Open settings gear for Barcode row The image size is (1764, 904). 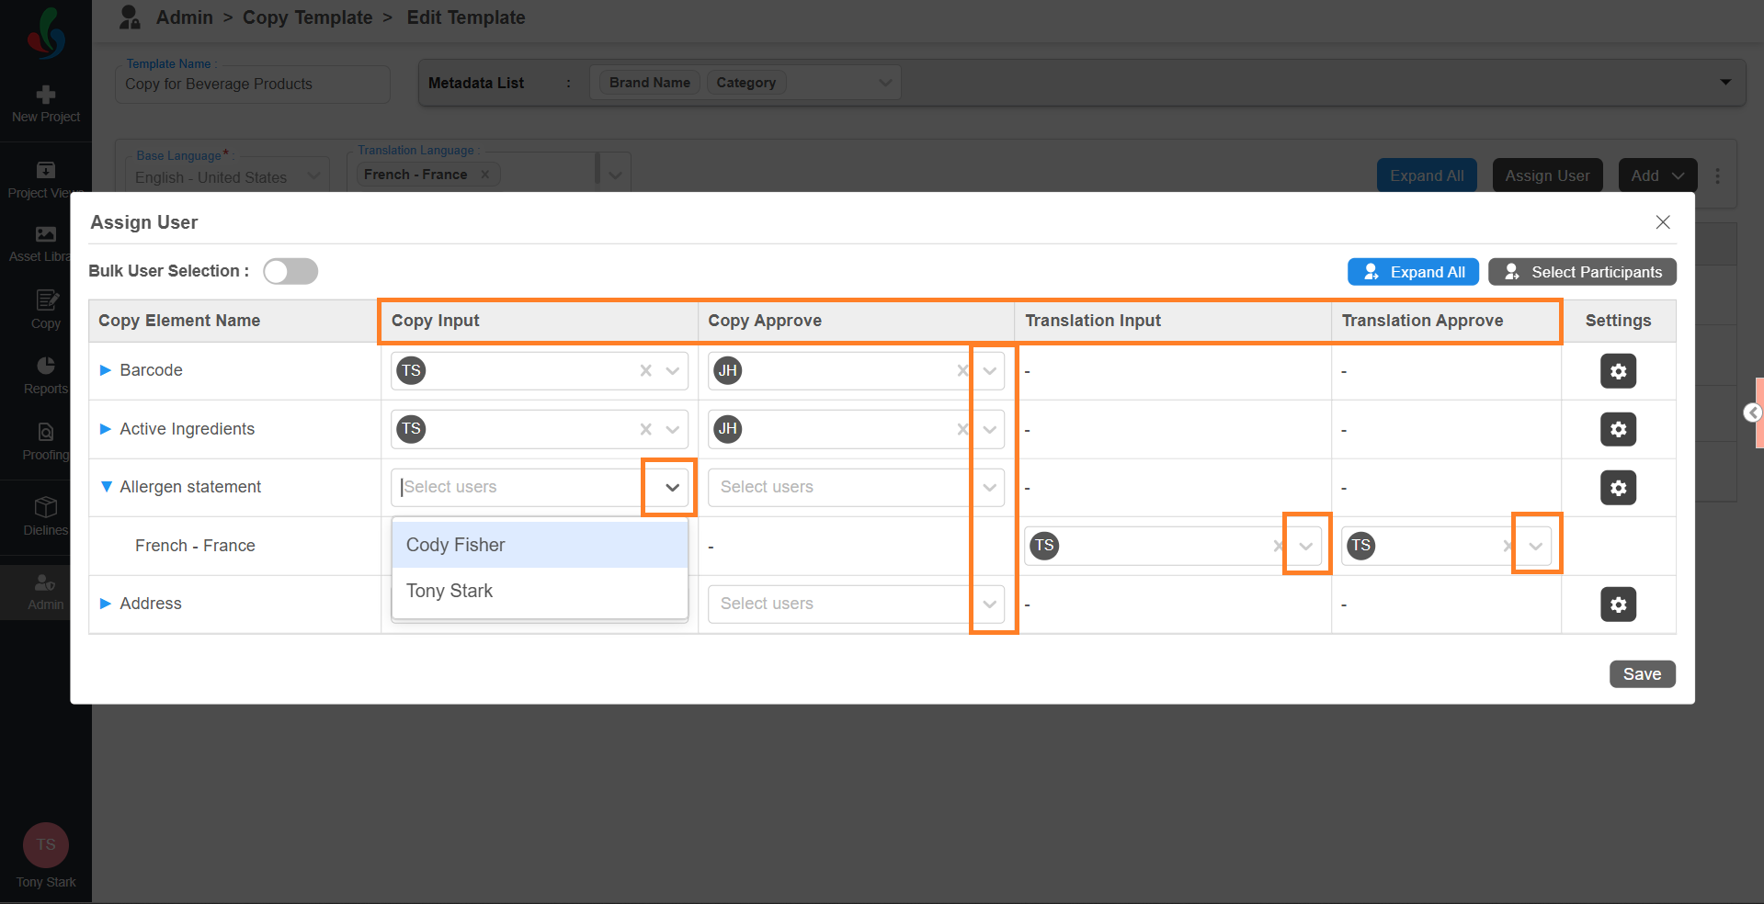(1618, 371)
